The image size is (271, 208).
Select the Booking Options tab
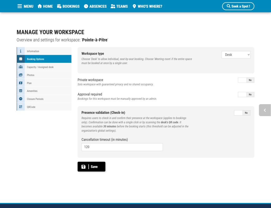pyautogui.click(x=44, y=59)
